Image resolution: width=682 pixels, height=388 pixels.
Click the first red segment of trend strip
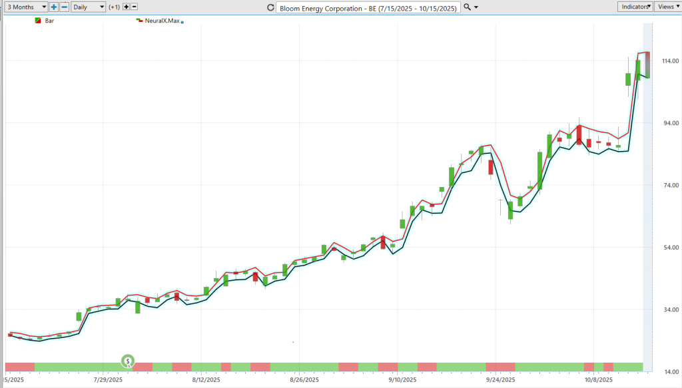19,367
